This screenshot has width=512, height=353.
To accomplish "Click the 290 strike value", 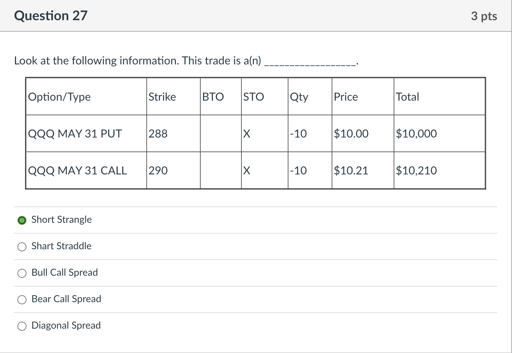I will 158,171.
